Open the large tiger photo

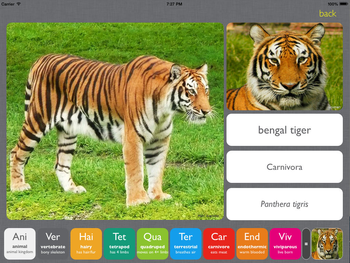click(115, 121)
